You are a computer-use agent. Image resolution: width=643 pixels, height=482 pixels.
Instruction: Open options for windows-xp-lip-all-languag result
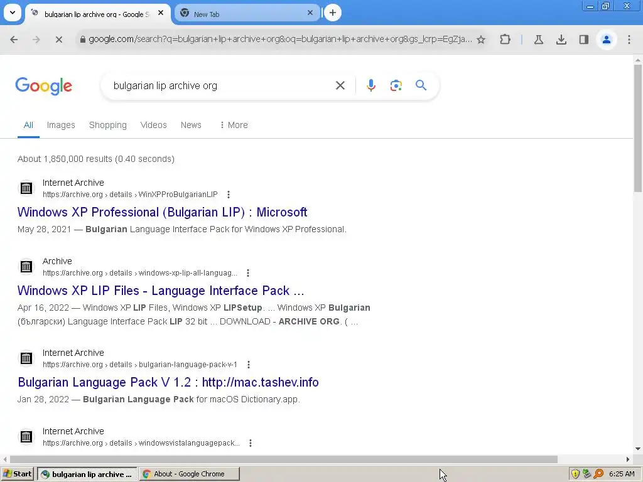(x=247, y=273)
